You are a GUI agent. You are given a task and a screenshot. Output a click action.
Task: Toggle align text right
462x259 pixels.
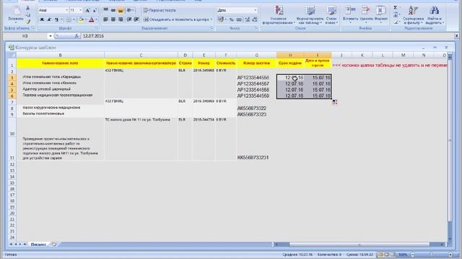pyautogui.click(x=121, y=19)
